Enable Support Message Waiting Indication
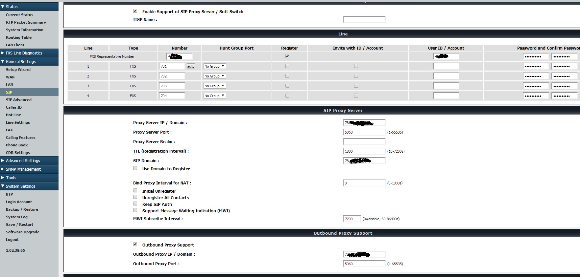The width and height of the screenshot is (580, 277). coord(135,210)
